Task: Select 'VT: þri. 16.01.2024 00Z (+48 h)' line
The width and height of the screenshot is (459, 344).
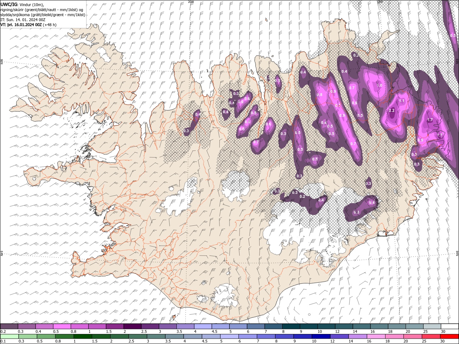Action: coord(29,25)
